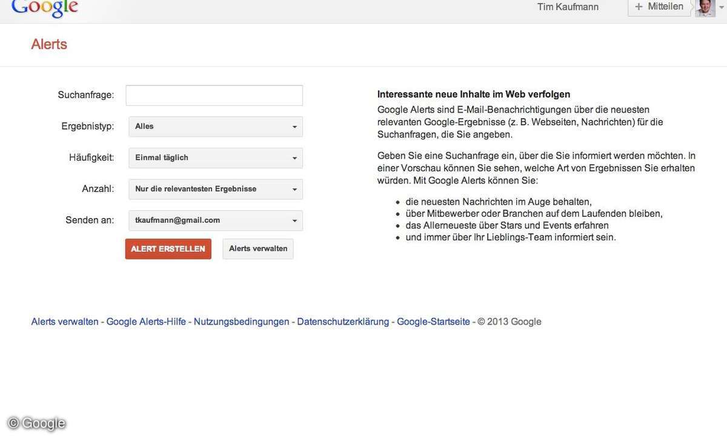The width and height of the screenshot is (727, 436).
Task: Open the Anzahl dropdown for relevantesten Ergebnisse
Action: click(216, 190)
